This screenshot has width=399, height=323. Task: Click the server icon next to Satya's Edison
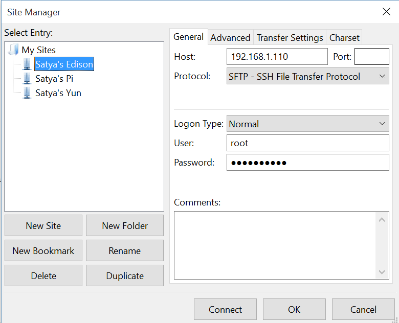tap(27, 64)
